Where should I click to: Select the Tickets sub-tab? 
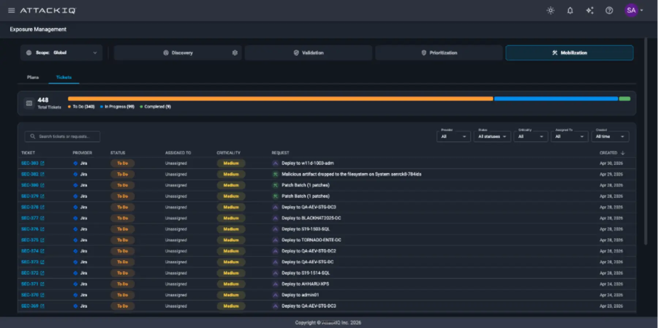[x=64, y=77]
